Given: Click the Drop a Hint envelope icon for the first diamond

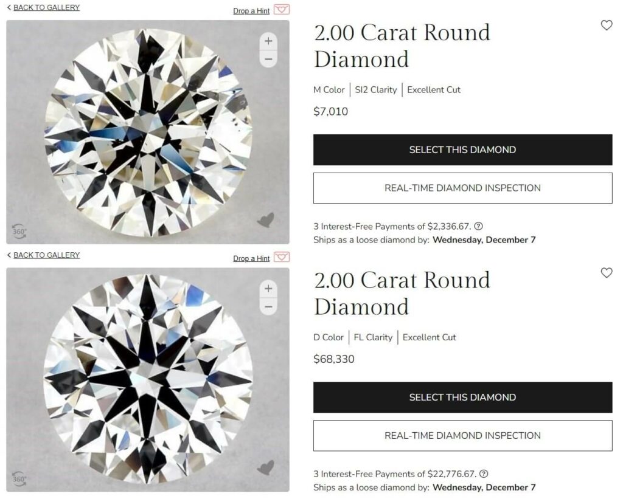Looking at the screenshot, I should pos(282,10).
